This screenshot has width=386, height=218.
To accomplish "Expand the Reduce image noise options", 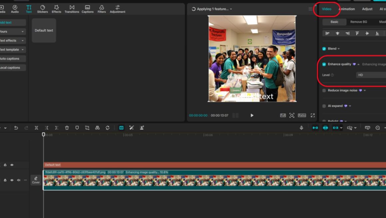I will click(x=365, y=91).
